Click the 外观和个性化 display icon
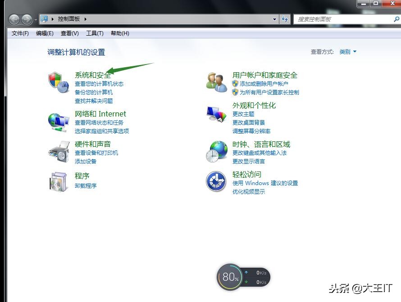This screenshot has height=302, width=401. [x=215, y=114]
